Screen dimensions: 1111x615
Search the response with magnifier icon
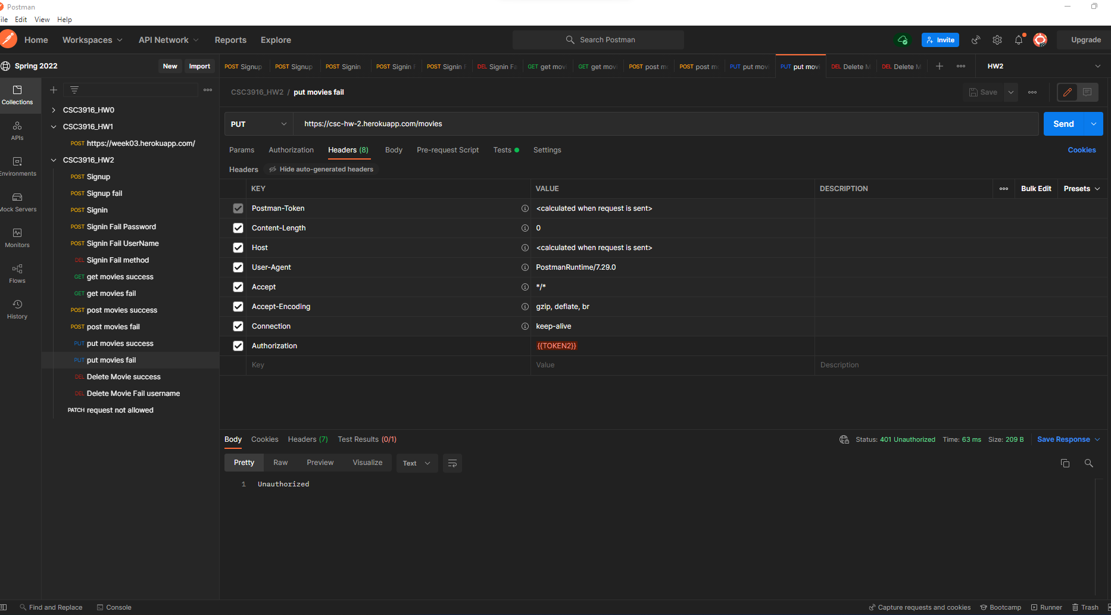click(x=1089, y=463)
